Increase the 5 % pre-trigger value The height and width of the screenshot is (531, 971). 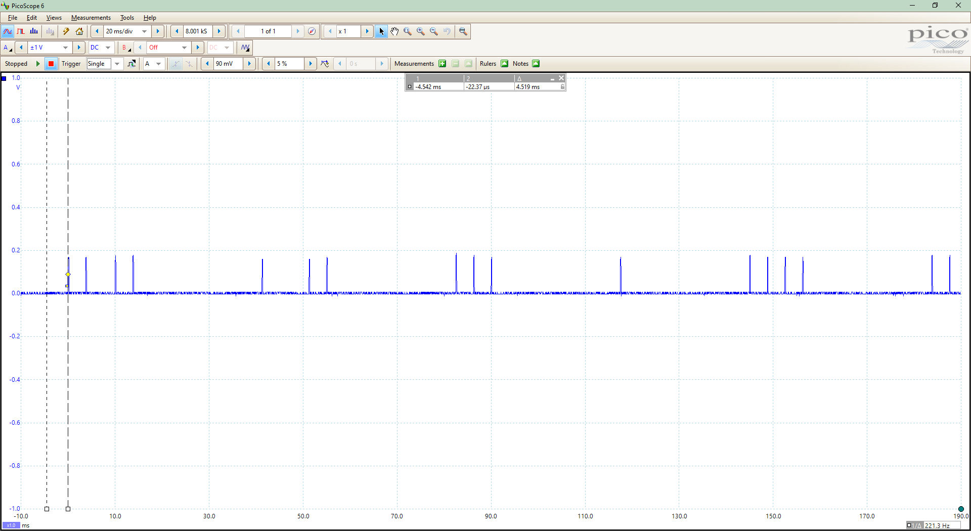point(311,64)
